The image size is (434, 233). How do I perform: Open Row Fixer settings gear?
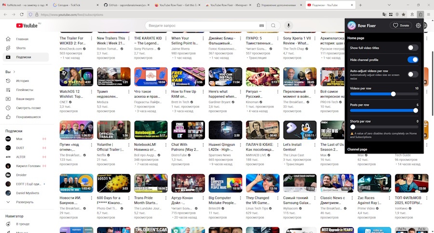click(x=418, y=26)
